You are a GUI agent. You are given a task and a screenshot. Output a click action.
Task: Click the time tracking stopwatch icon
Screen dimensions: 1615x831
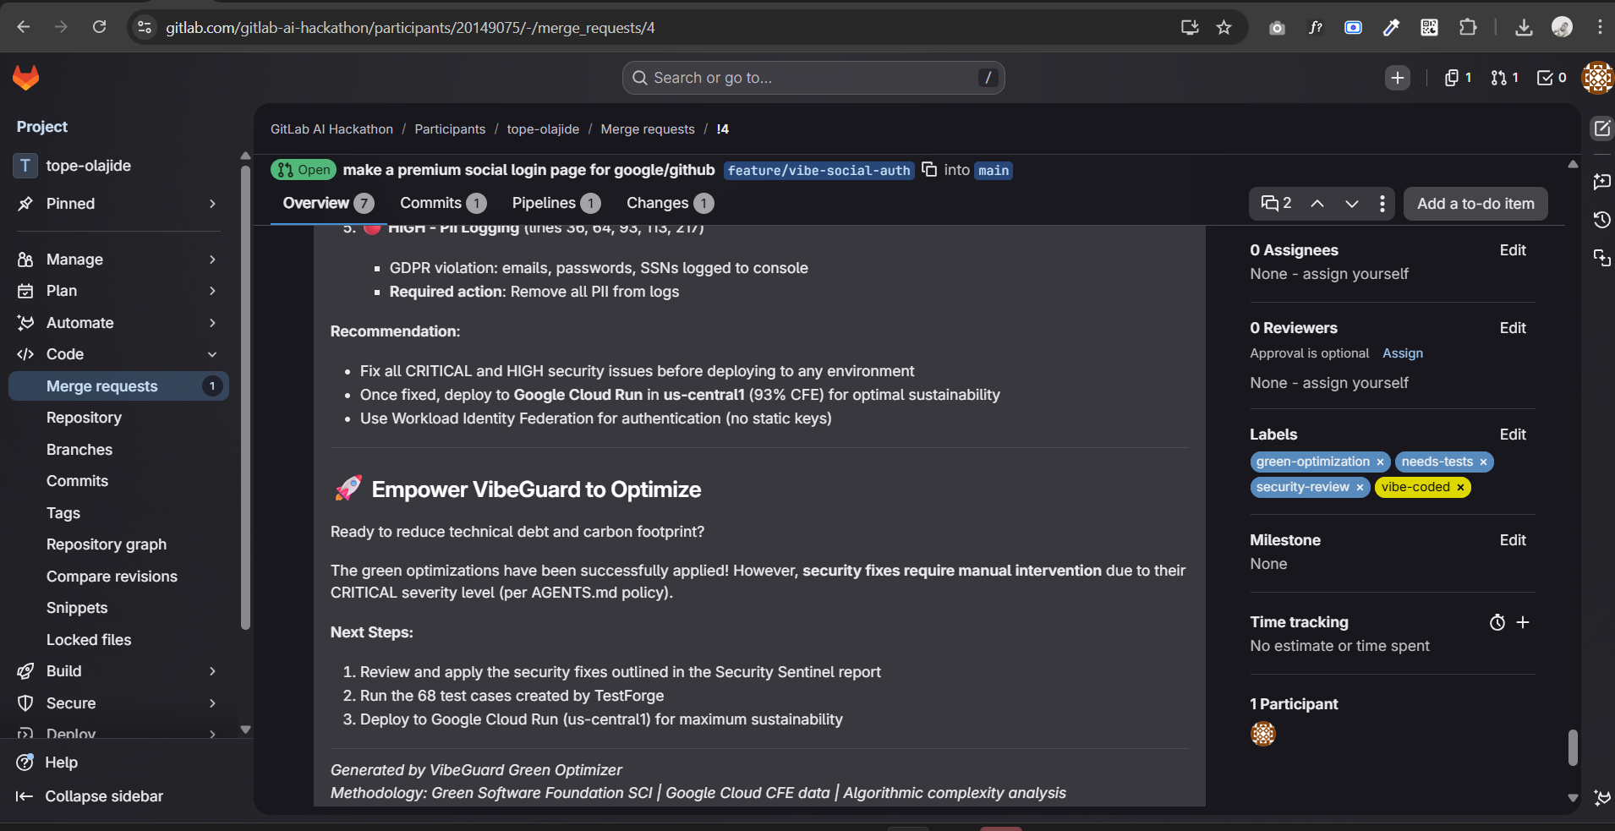click(1497, 623)
